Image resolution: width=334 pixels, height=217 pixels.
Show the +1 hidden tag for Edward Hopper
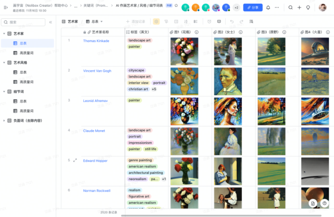tap(164, 179)
